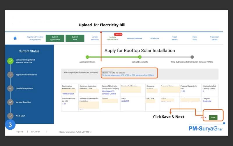Click proposal capacity value 11.00
233x146 pixels.
(183, 91)
